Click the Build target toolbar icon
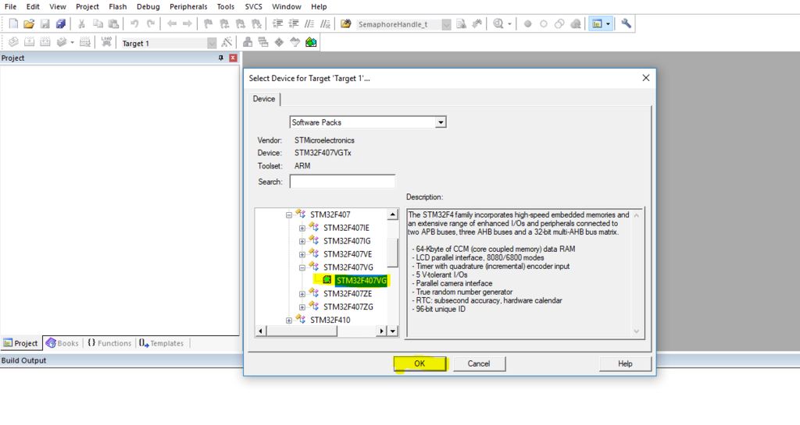Viewport: 800px width, 425px height. click(x=30, y=42)
